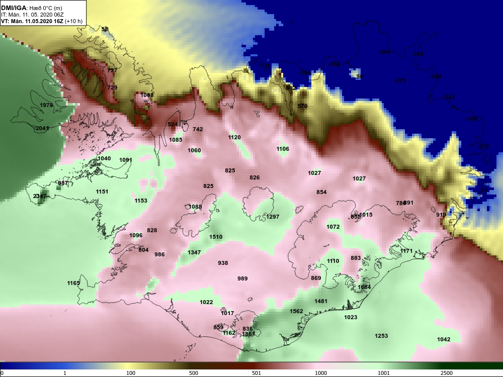Click the 1562 value on the map

click(296, 311)
